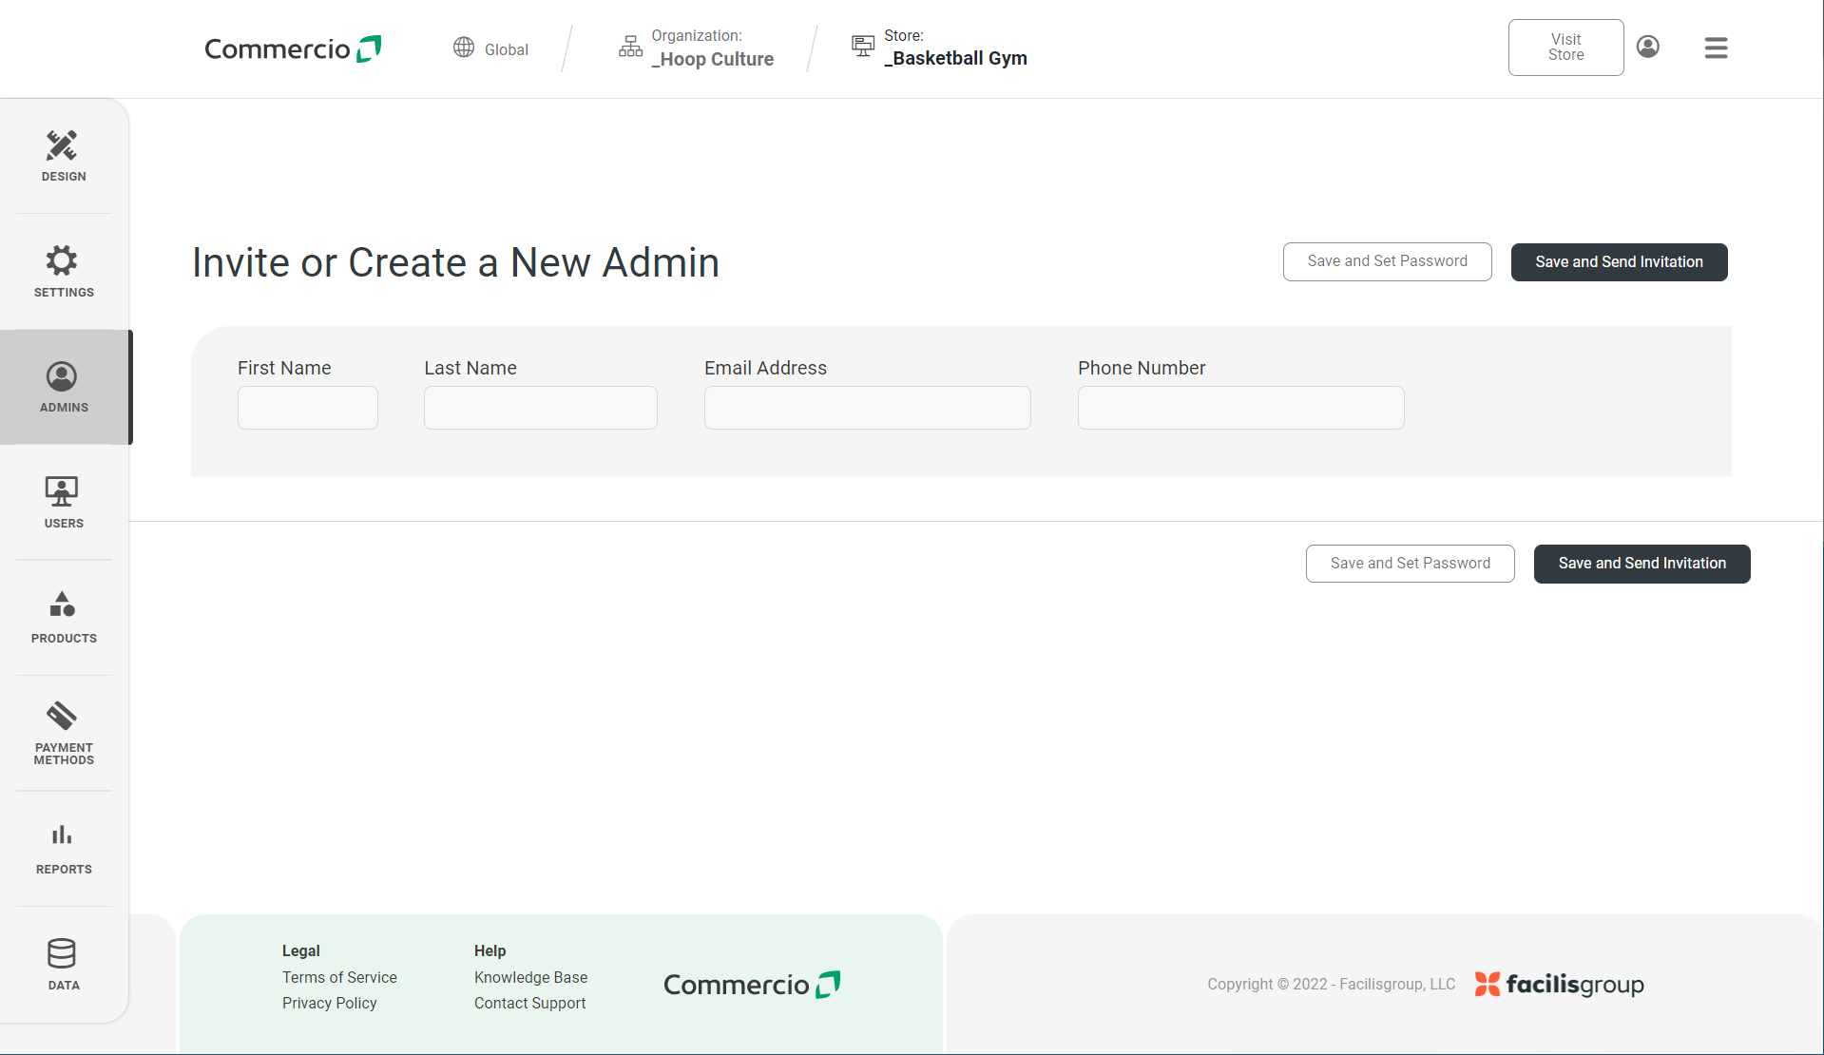
Task: Click the Legal footer heading
Action: 300,950
